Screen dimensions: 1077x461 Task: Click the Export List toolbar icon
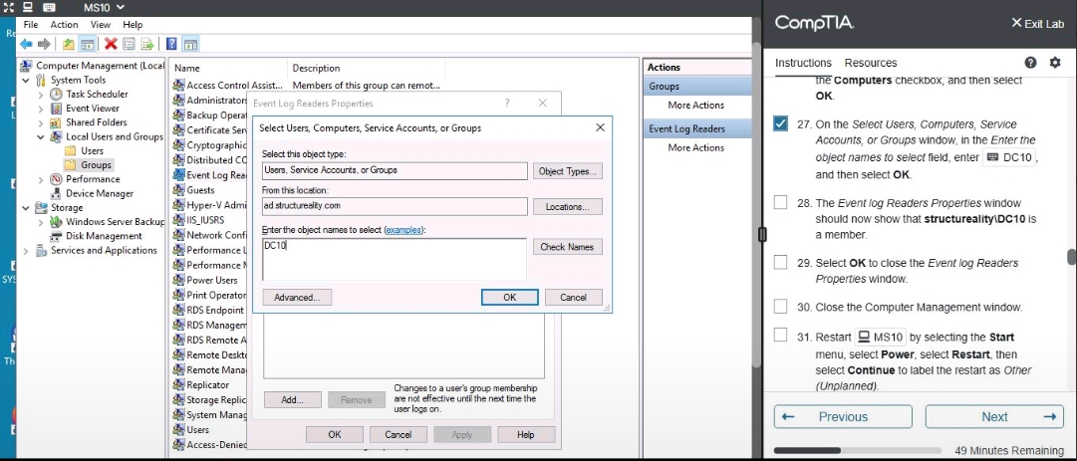147,45
